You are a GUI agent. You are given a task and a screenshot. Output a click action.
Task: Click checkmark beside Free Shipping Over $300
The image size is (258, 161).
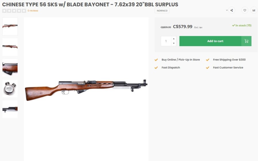click(x=208, y=60)
